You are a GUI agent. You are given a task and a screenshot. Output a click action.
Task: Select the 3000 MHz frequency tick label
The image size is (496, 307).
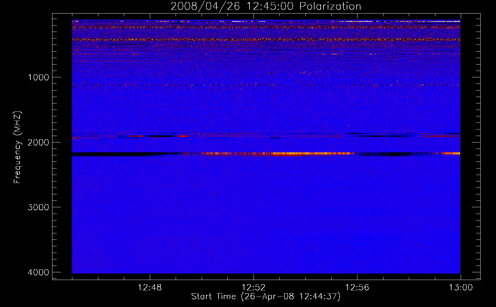coord(38,207)
